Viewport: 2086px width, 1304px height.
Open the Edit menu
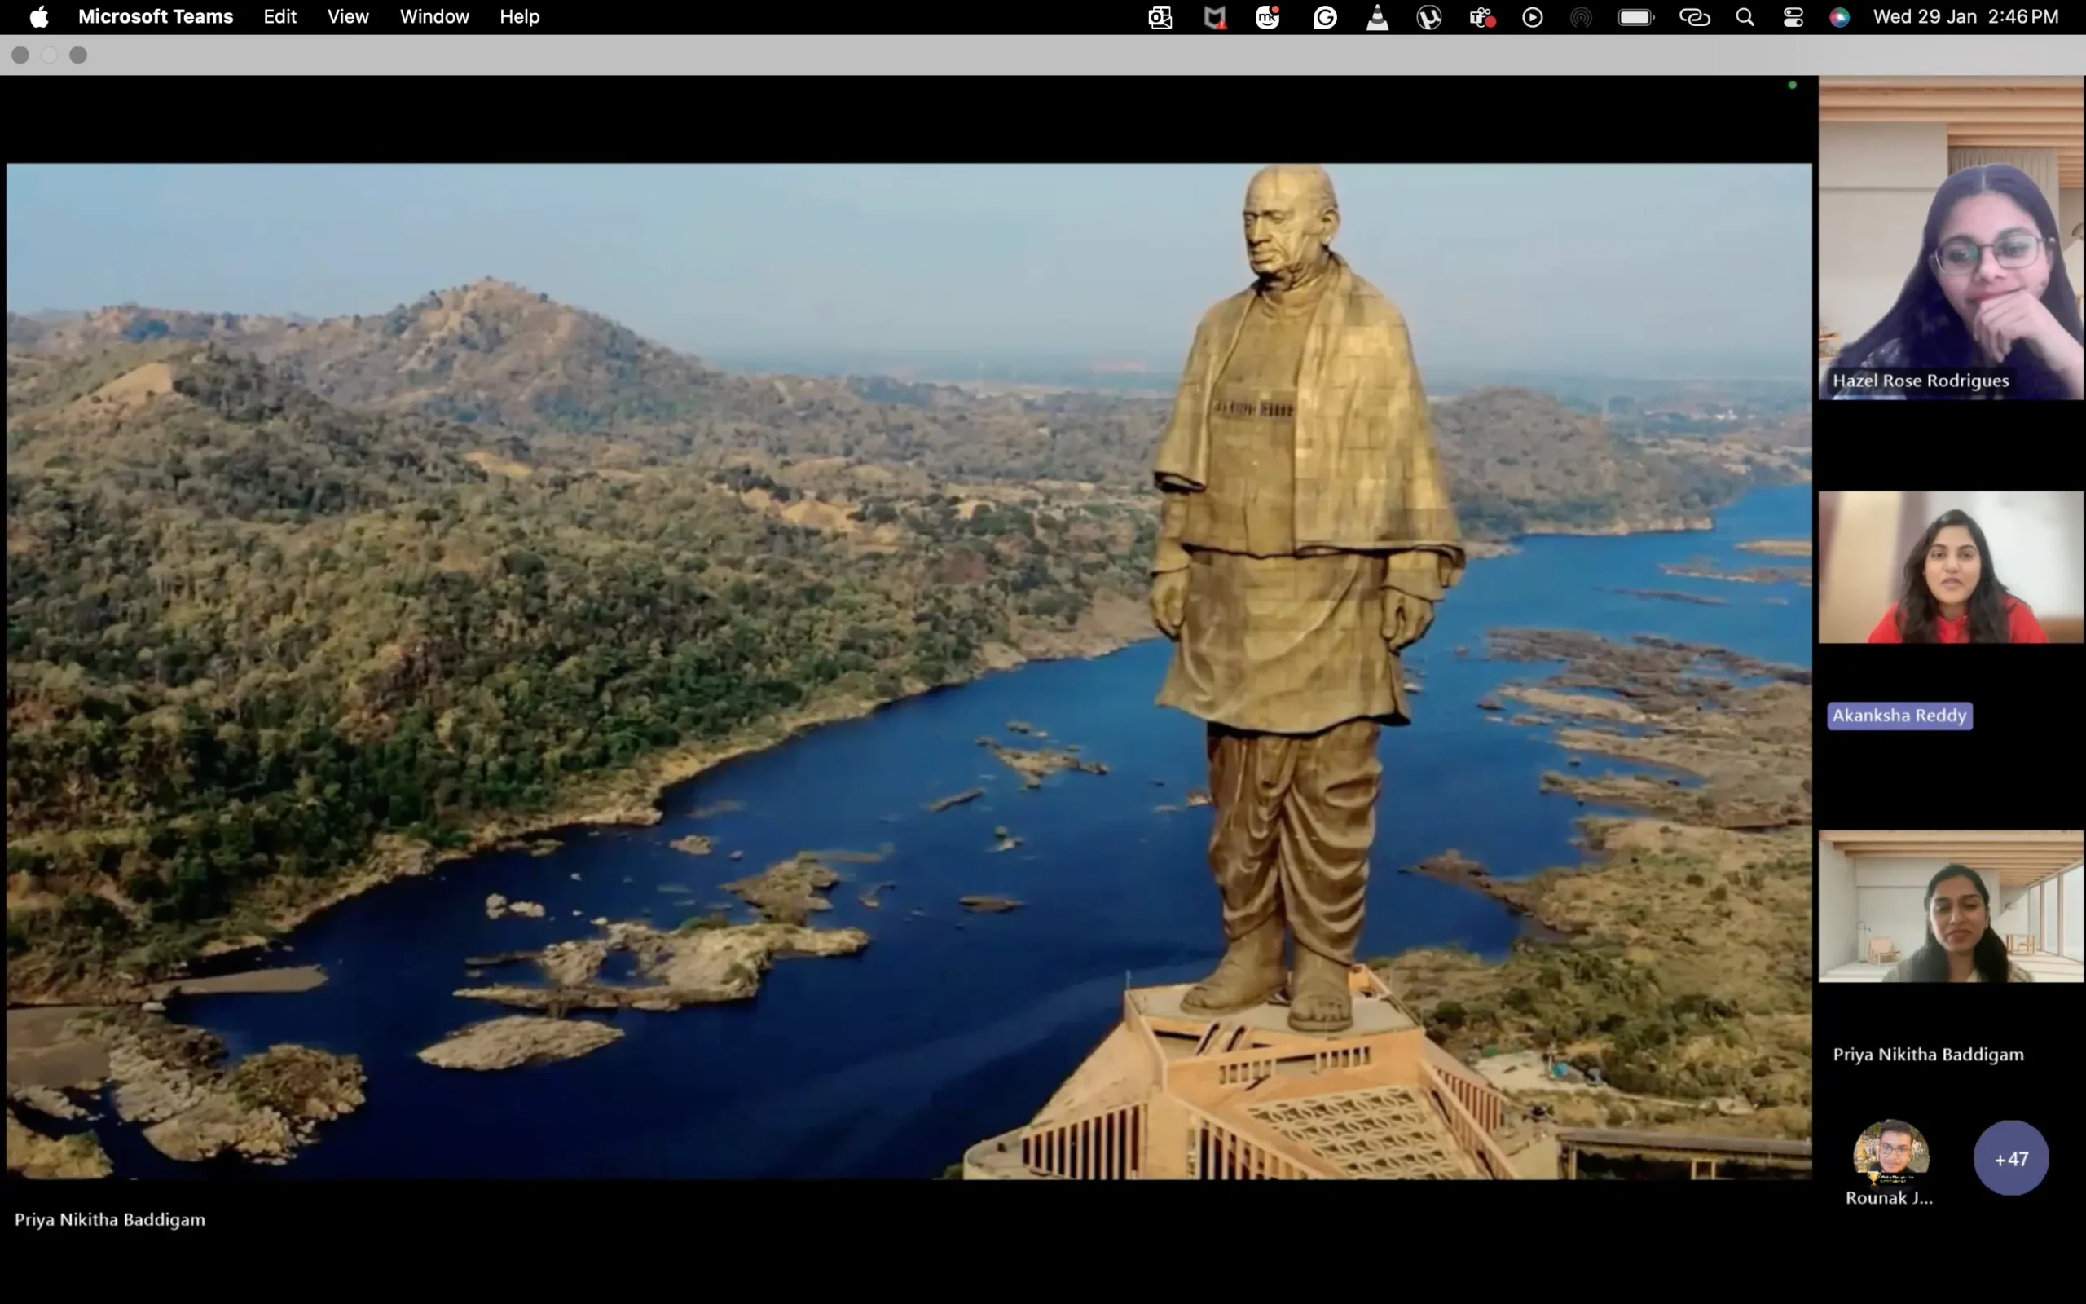[279, 17]
